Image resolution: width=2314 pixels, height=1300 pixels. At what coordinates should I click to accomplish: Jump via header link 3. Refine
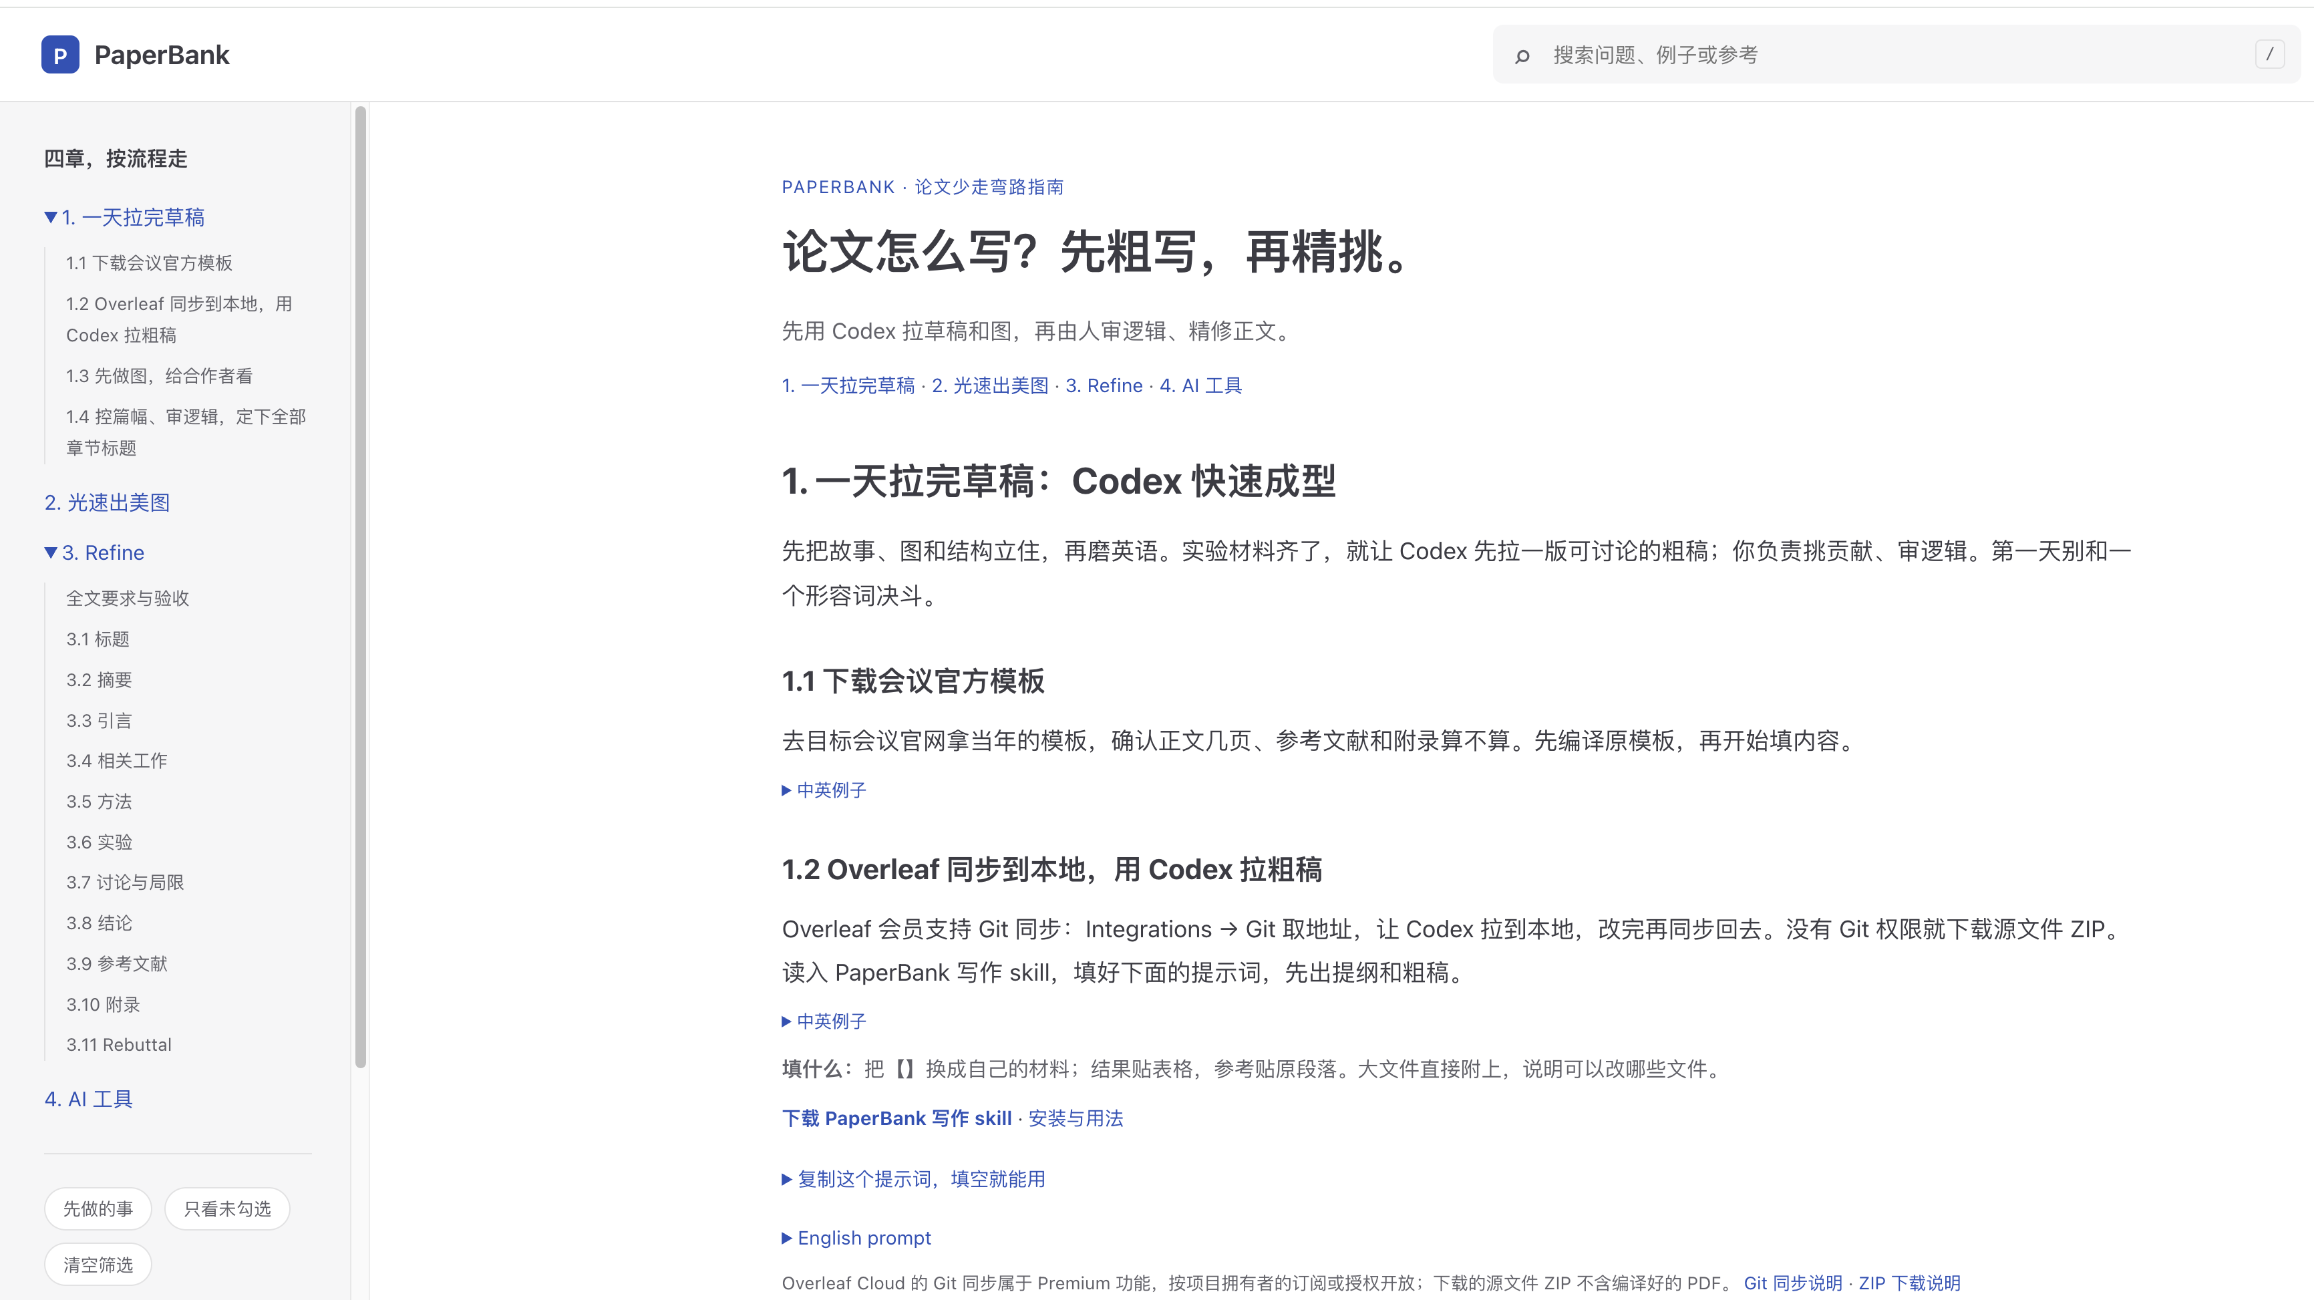[1104, 385]
